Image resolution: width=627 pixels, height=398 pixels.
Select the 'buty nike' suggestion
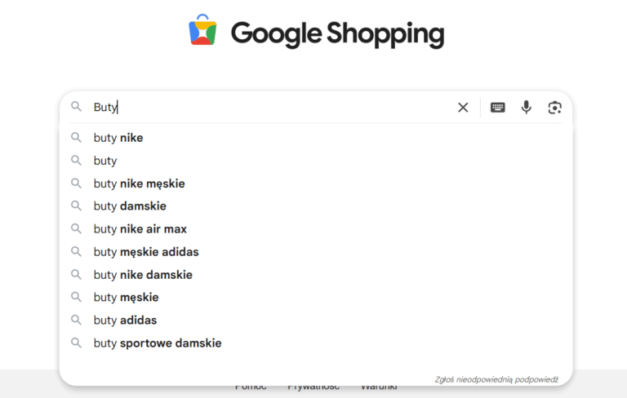[118, 138]
